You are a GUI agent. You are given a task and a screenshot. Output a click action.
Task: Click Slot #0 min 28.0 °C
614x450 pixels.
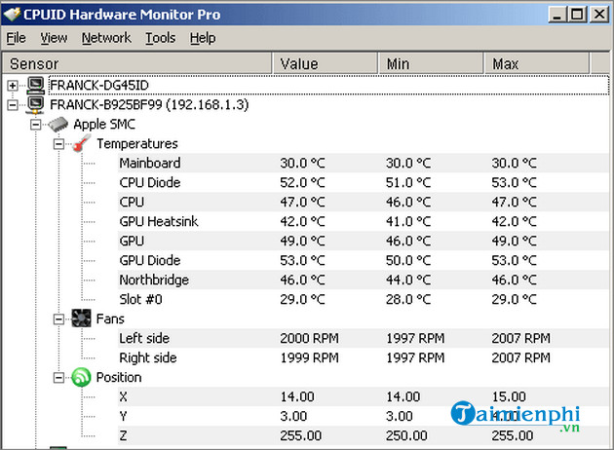point(408,299)
